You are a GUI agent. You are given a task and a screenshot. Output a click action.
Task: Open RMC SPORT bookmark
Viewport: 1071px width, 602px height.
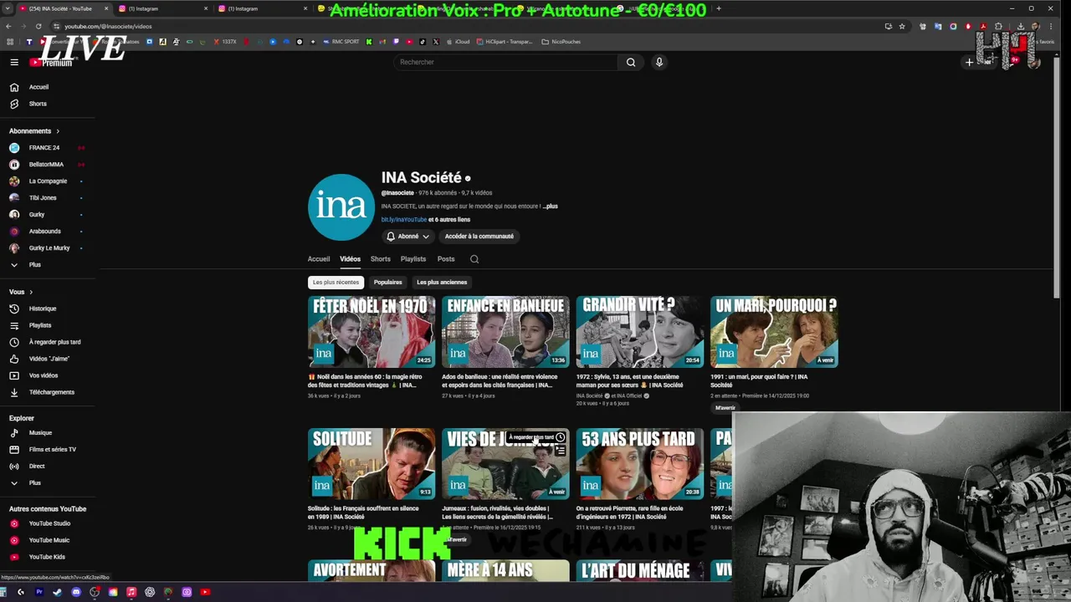[x=341, y=41]
